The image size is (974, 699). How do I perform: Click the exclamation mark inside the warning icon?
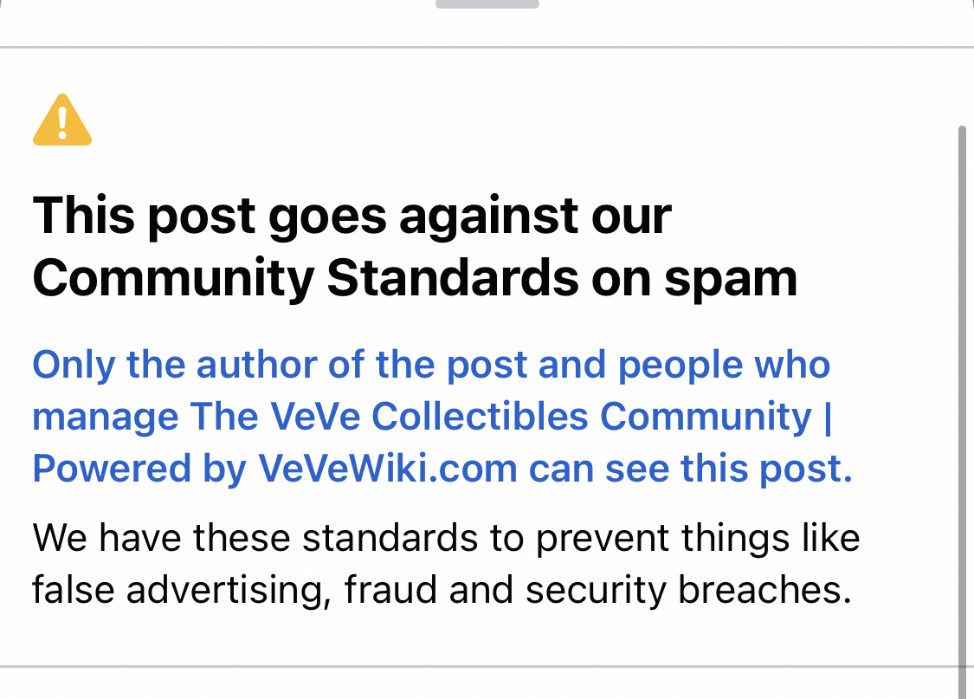[x=62, y=122]
